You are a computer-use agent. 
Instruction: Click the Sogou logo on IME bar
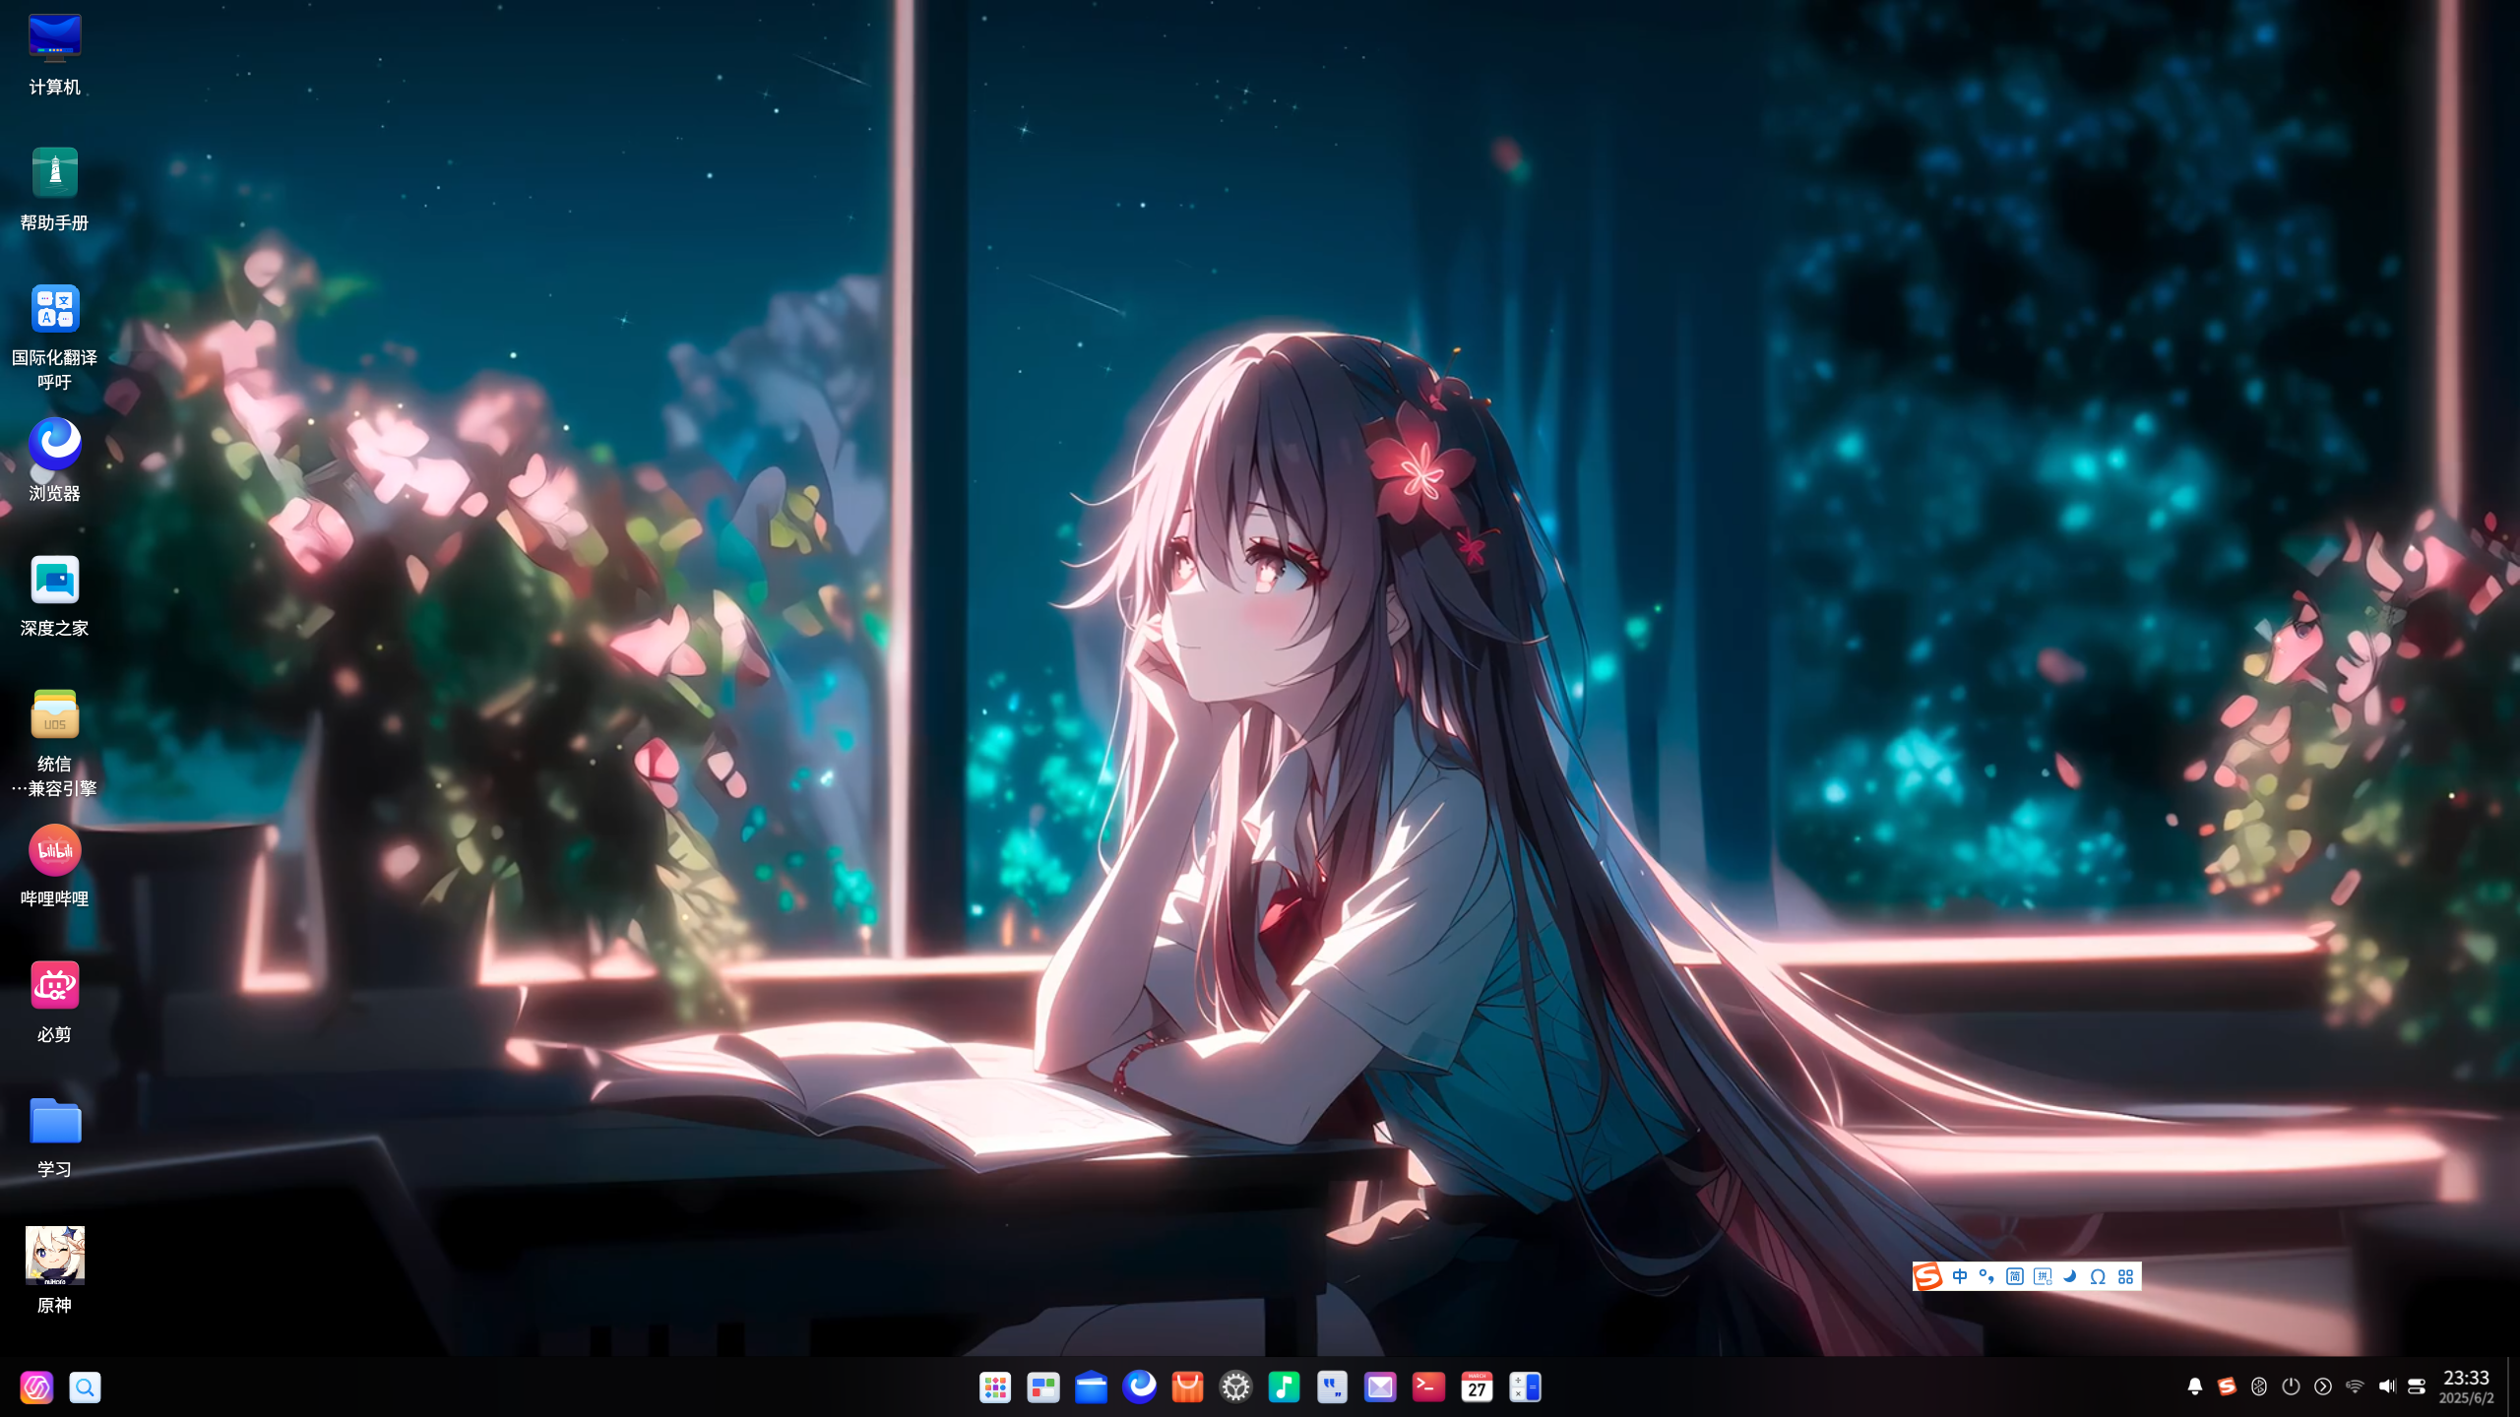1928,1276
